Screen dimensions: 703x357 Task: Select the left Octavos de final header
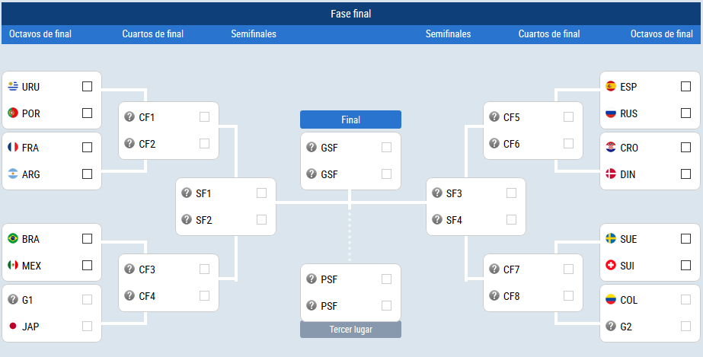pyautogui.click(x=40, y=34)
